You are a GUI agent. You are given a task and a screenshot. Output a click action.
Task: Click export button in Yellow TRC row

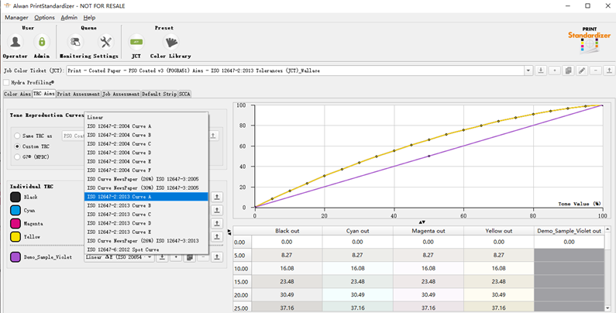pyautogui.click(x=217, y=236)
